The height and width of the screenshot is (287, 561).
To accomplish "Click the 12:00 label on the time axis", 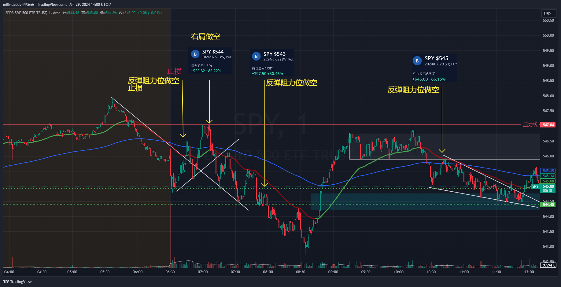I will [x=529, y=272].
